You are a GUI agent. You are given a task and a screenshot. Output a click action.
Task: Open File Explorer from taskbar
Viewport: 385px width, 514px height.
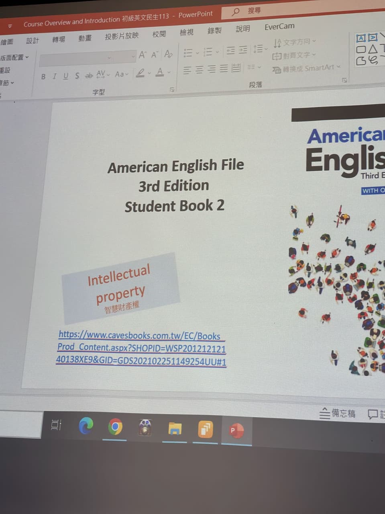click(x=175, y=429)
